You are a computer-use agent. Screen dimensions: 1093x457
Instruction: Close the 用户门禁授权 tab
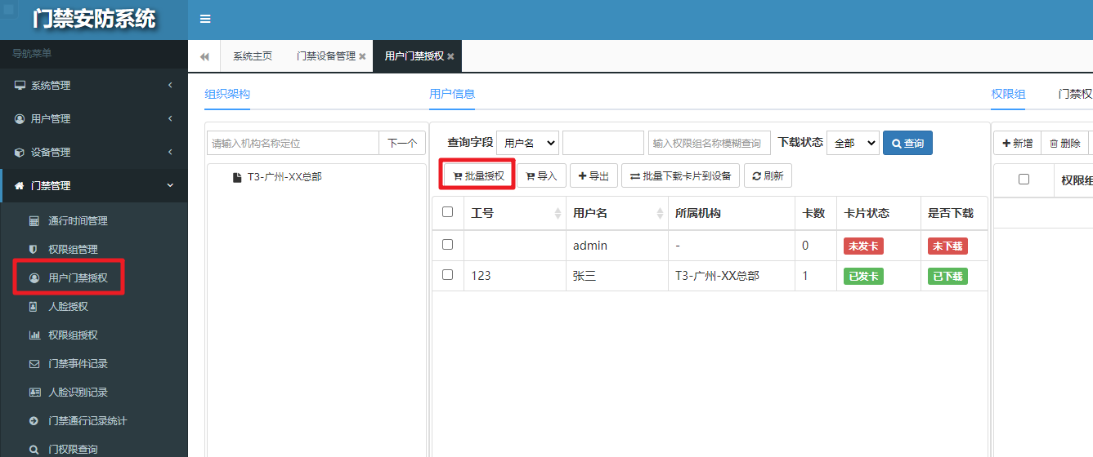pyautogui.click(x=450, y=56)
